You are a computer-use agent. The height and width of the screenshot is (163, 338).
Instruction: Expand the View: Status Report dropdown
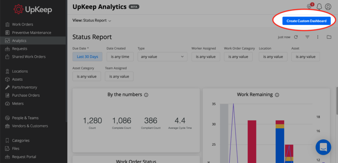click(92, 20)
